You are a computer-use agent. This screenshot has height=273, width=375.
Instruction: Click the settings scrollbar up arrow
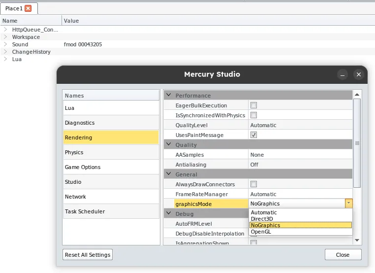click(357, 94)
